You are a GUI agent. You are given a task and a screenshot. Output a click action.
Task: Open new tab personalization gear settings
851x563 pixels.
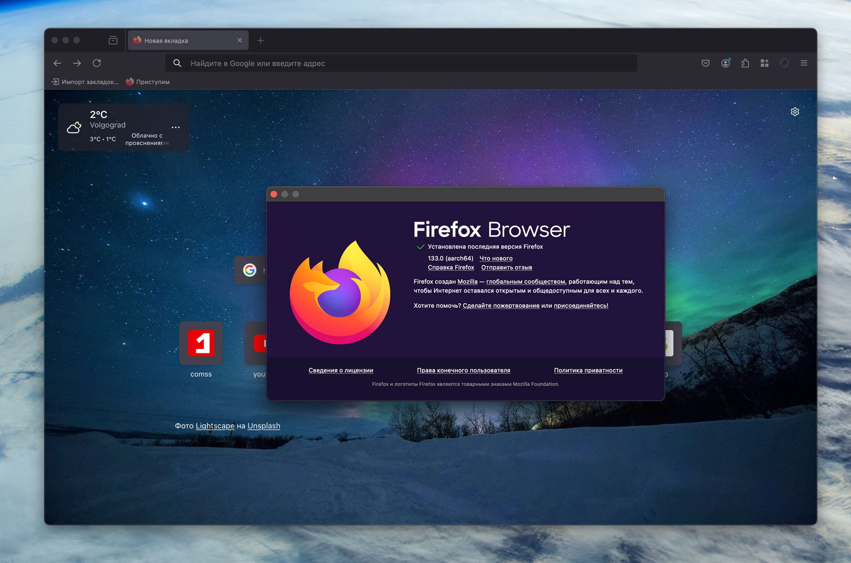click(x=795, y=112)
